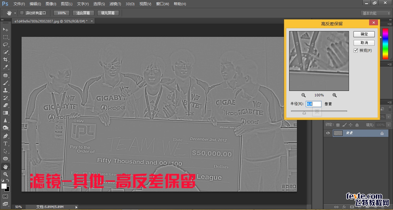Select the Lasso tool
This screenshot has width=393, height=210.
5,45
